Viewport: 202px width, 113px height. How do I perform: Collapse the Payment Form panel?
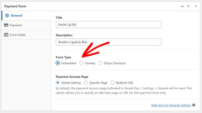coord(196,6)
